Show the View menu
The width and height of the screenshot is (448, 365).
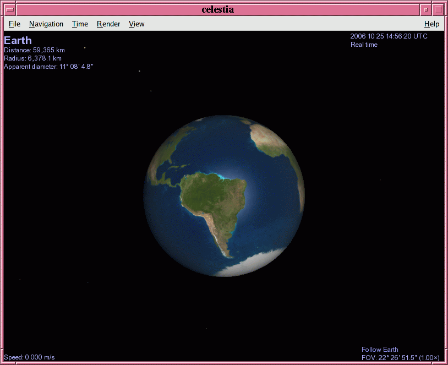tap(136, 24)
